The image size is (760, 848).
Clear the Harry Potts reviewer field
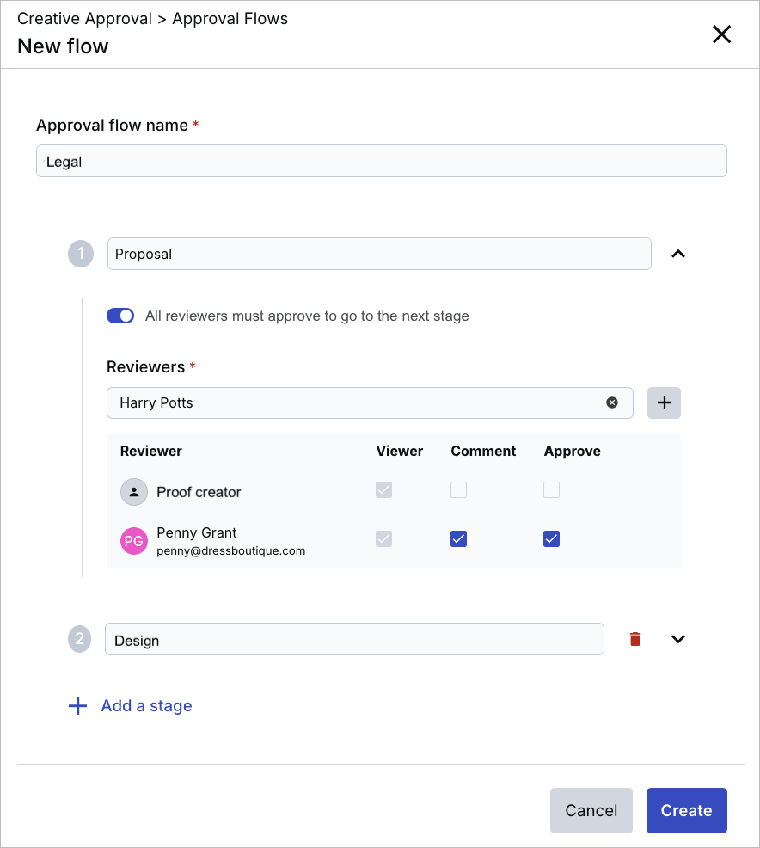pyautogui.click(x=612, y=402)
